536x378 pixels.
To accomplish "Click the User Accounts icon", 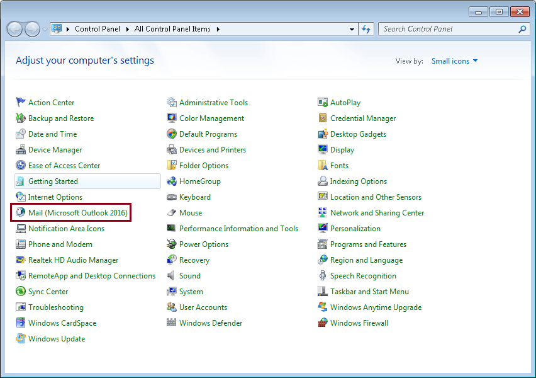I will (x=172, y=307).
